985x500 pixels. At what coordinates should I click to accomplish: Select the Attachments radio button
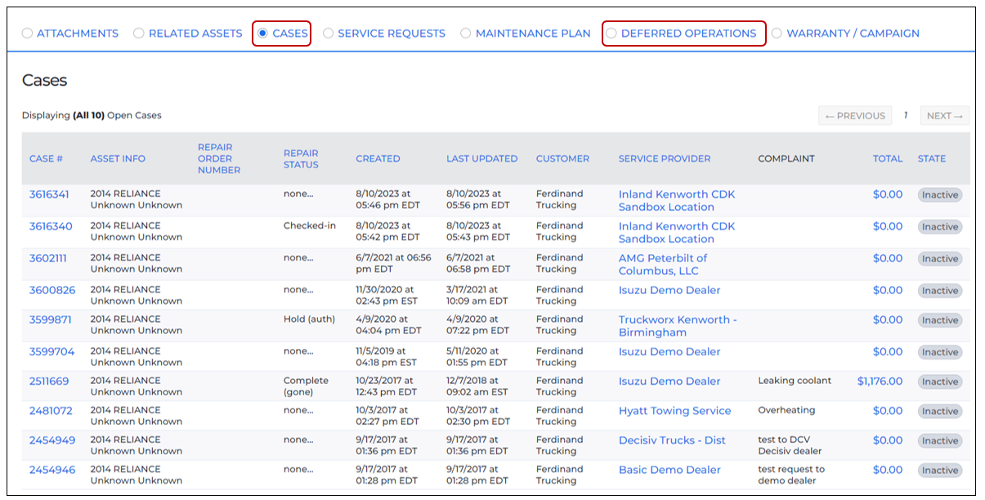click(x=27, y=33)
